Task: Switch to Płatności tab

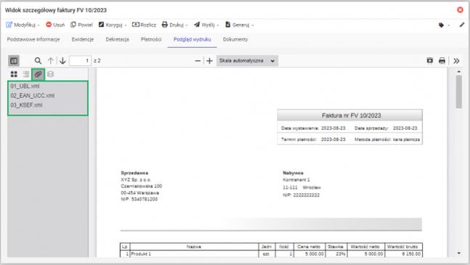Action: pos(151,39)
